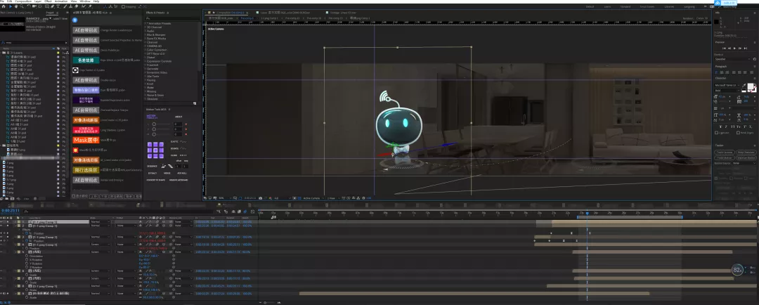Click the large circular 82 badge icon

coord(737,270)
